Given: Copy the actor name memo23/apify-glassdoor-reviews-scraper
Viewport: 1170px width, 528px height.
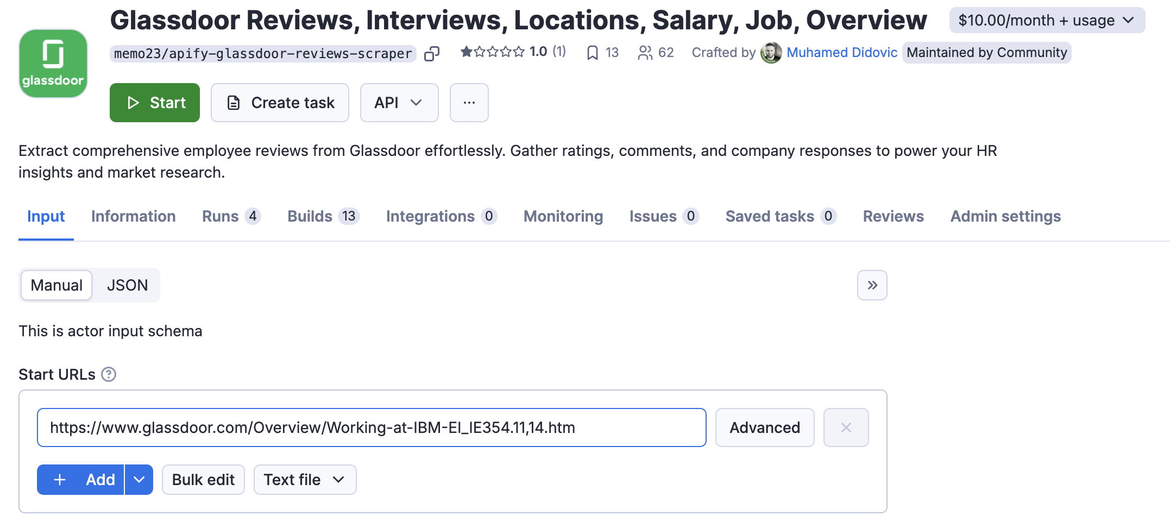Looking at the screenshot, I should point(432,53).
